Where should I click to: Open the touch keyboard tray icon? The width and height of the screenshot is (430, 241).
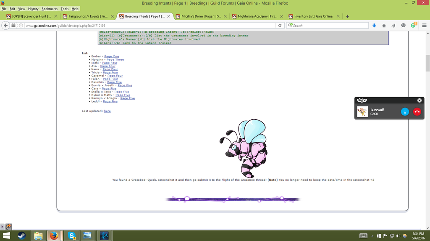(363, 236)
